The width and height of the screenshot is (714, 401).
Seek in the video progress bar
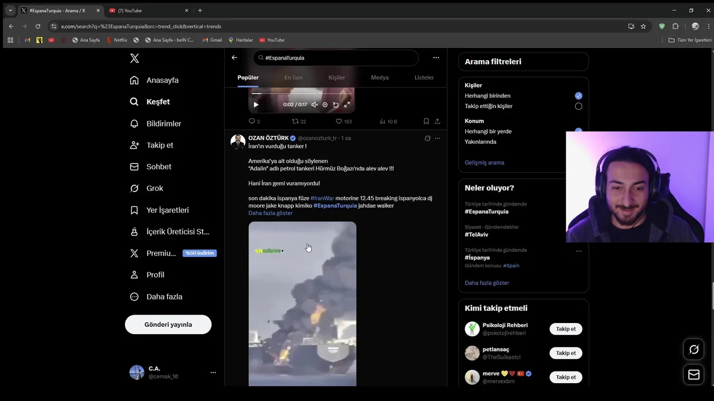(x=301, y=94)
